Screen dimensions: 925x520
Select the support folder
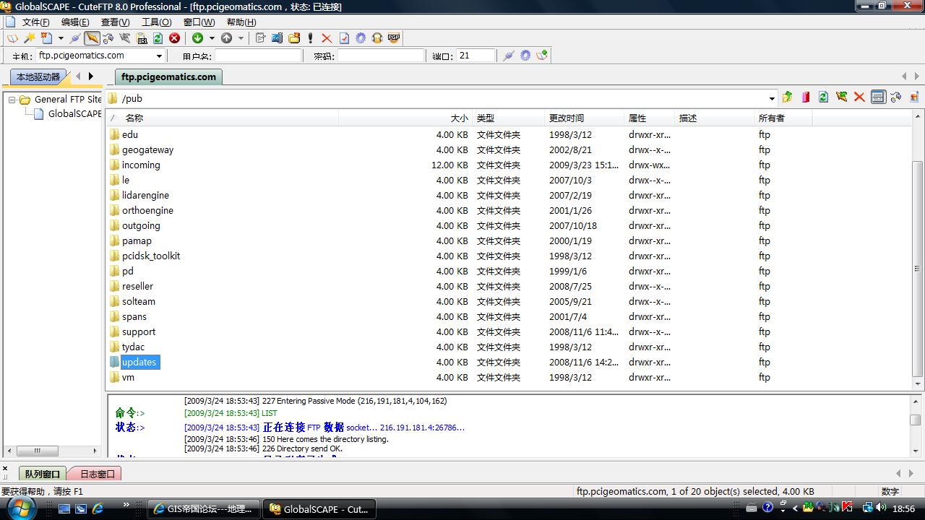pos(139,331)
